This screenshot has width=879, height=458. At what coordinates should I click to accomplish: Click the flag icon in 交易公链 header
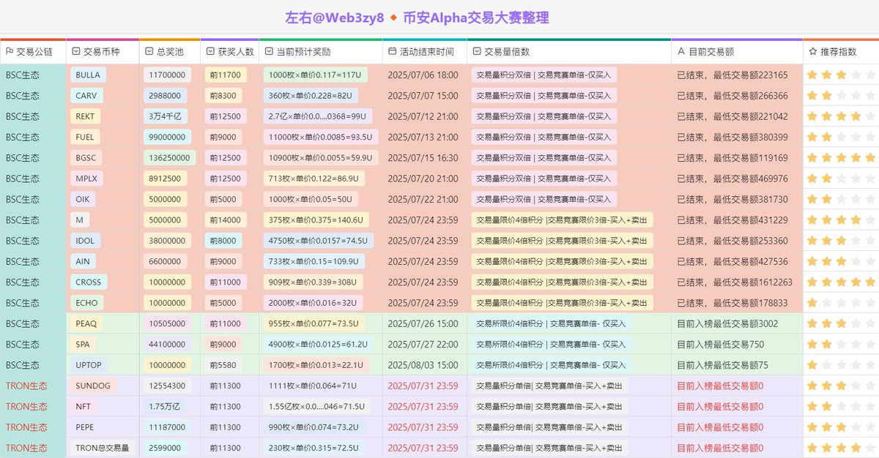10,52
